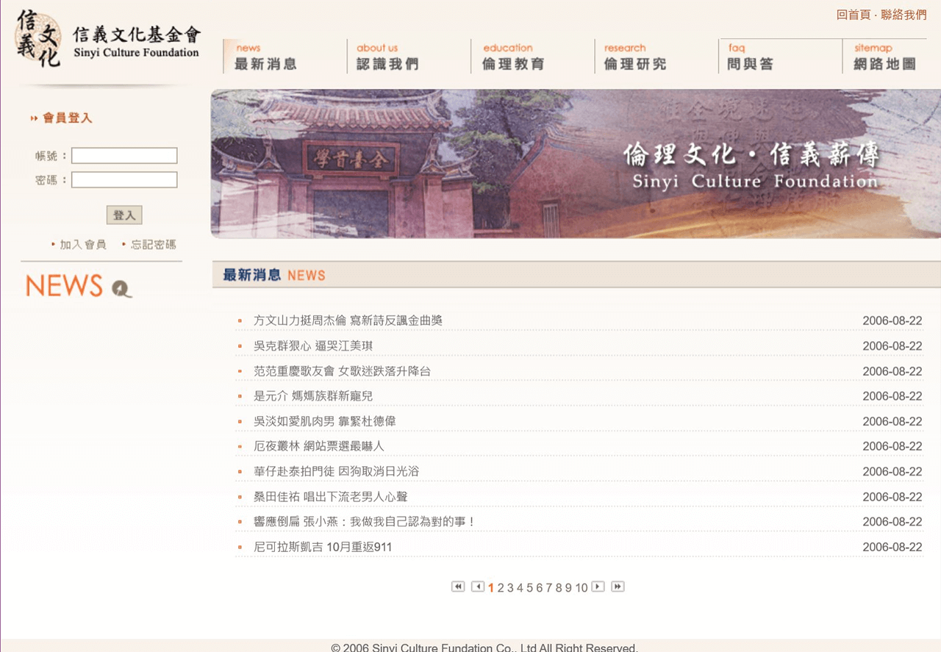Select pagination page 1

click(491, 587)
